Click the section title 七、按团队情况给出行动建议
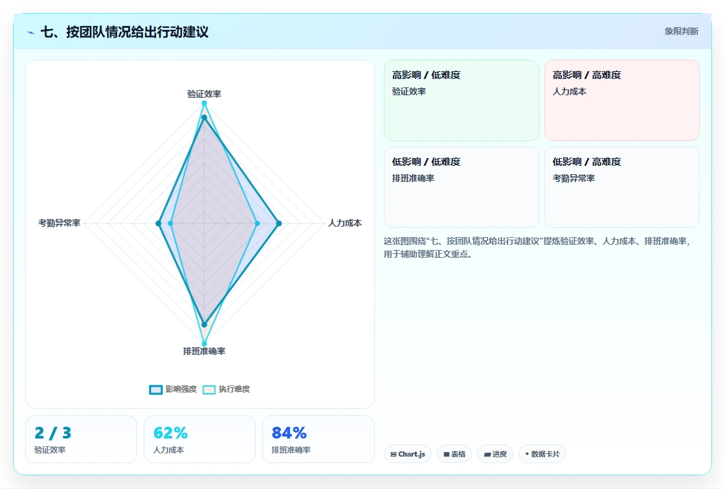Image resolution: width=725 pixels, height=489 pixels. coord(125,32)
